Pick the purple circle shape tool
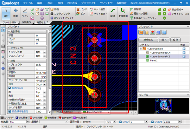Screen dimensions: 190x129 (x=42, y=18)
